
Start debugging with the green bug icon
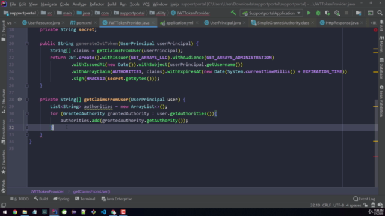(318, 13)
